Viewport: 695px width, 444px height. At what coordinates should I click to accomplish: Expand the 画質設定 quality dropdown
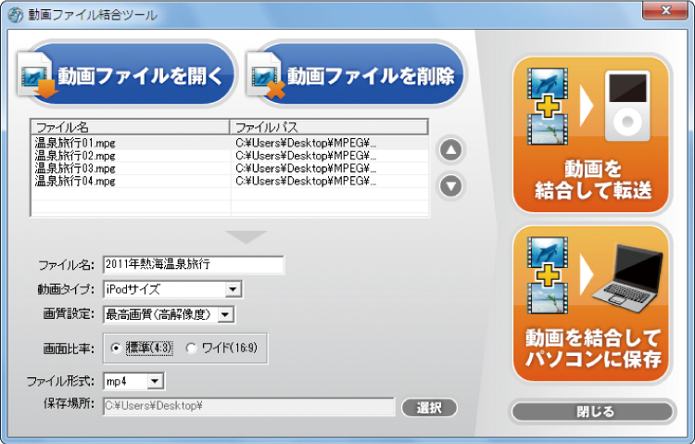point(225,315)
